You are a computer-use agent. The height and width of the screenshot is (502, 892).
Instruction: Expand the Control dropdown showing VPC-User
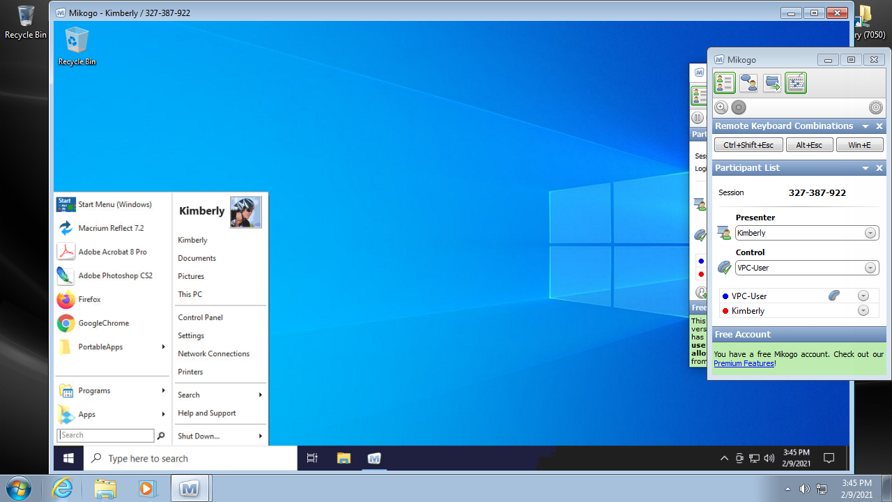pyautogui.click(x=870, y=268)
